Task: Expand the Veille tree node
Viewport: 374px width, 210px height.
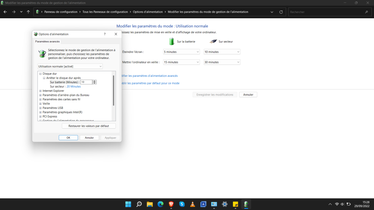Action: pos(40,104)
